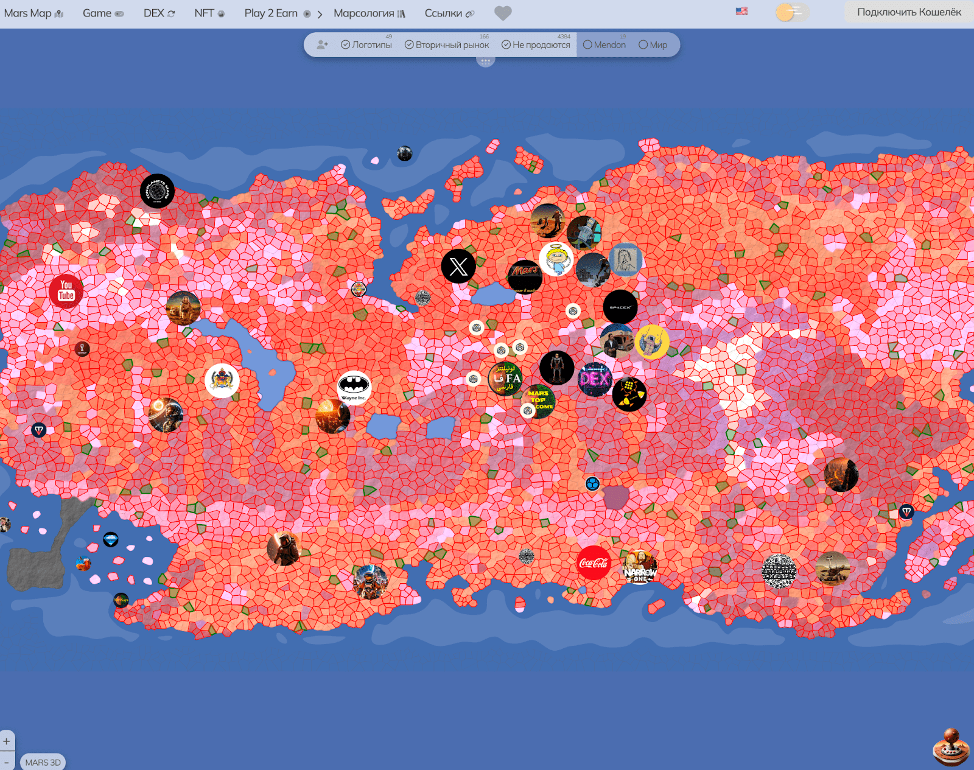Image resolution: width=974 pixels, height=770 pixels.
Task: Select the Мир radio option
Action: point(653,44)
